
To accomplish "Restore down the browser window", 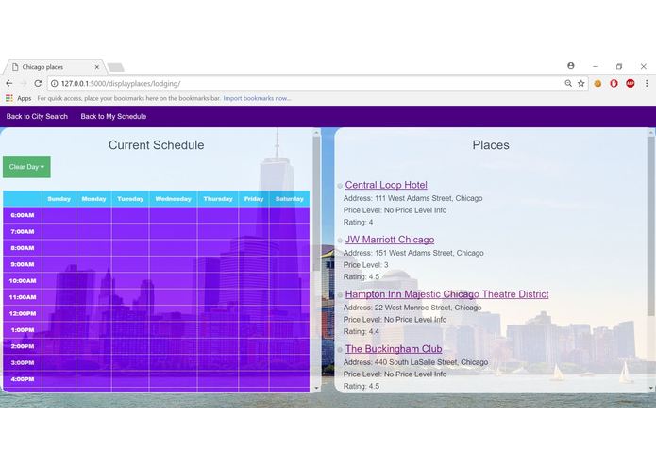I will (619, 66).
